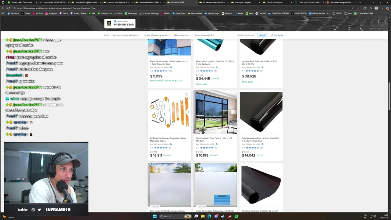Click the mirrored window film product image
The height and width of the screenshot is (220, 391).
coord(215,112)
